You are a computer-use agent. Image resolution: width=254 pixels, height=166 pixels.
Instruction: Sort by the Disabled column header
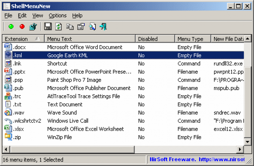point(155,39)
